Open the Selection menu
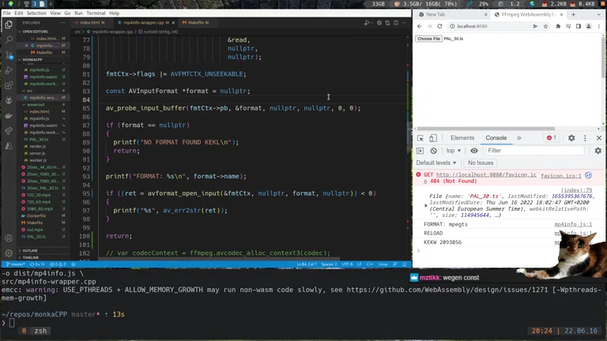The height and width of the screenshot is (341, 607). (x=36, y=13)
